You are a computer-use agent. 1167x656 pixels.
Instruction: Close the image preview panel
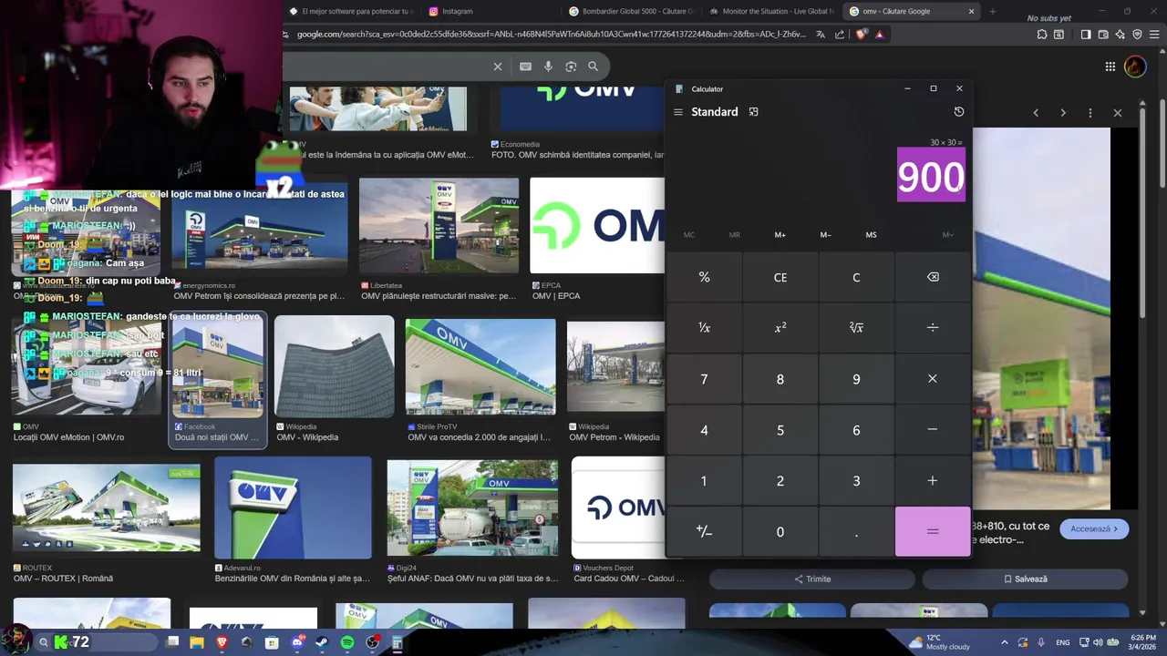(x=1118, y=113)
